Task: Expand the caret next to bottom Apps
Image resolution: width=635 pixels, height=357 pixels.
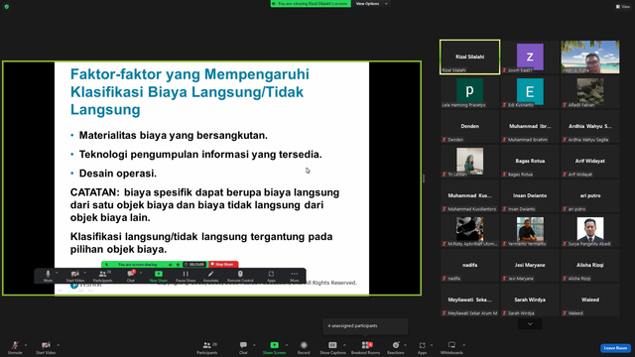Action: [x=432, y=345]
